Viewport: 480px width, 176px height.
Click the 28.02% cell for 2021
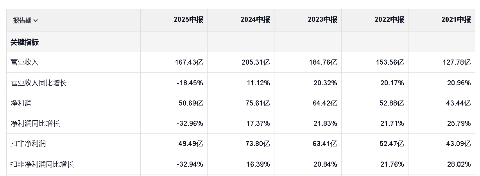pyautogui.click(x=460, y=164)
